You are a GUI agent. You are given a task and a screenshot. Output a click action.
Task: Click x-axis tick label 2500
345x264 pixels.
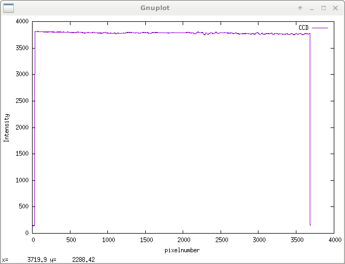[x=222, y=240]
